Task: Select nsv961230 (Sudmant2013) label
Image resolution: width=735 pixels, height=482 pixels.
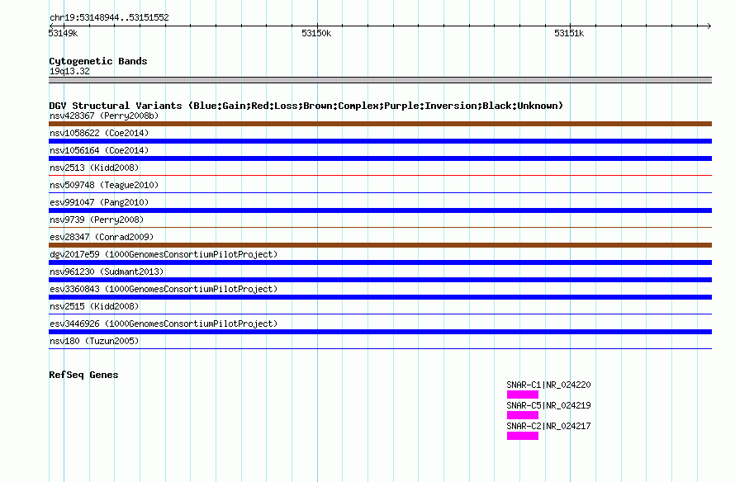Action: point(107,272)
